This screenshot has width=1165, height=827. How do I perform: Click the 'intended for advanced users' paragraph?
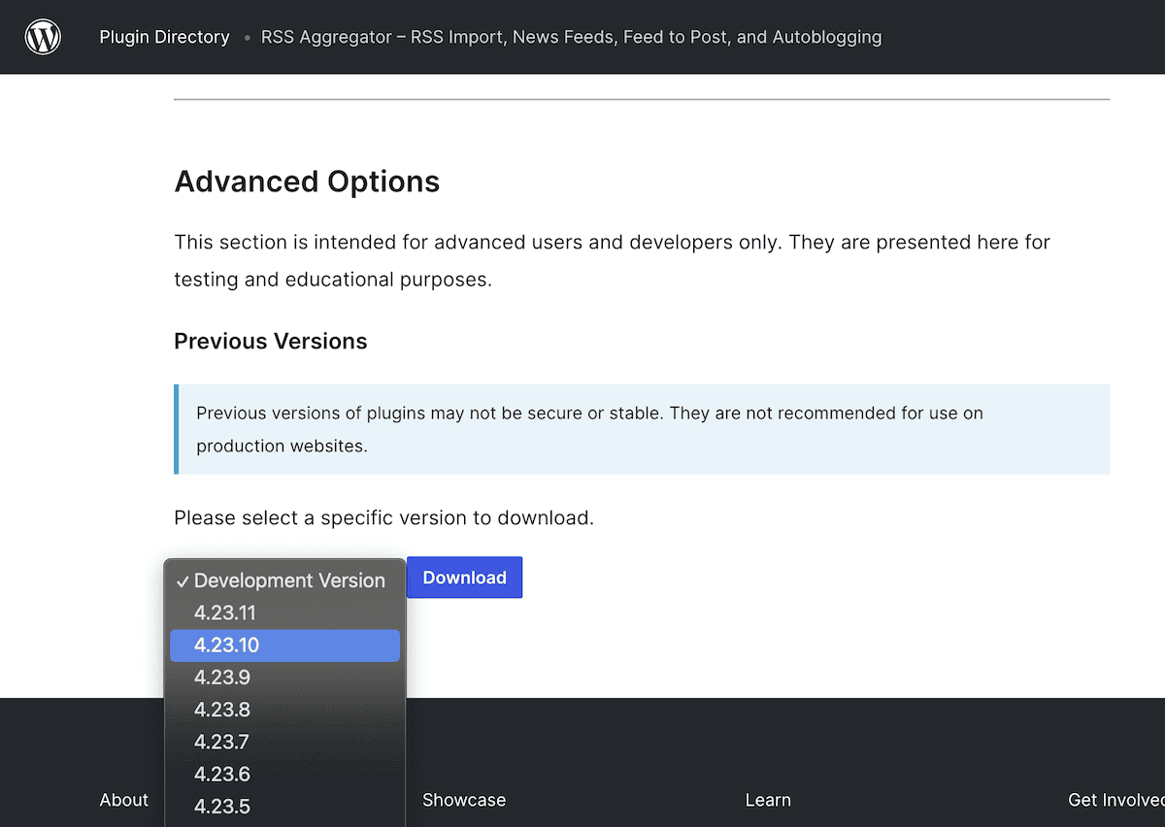tap(612, 260)
